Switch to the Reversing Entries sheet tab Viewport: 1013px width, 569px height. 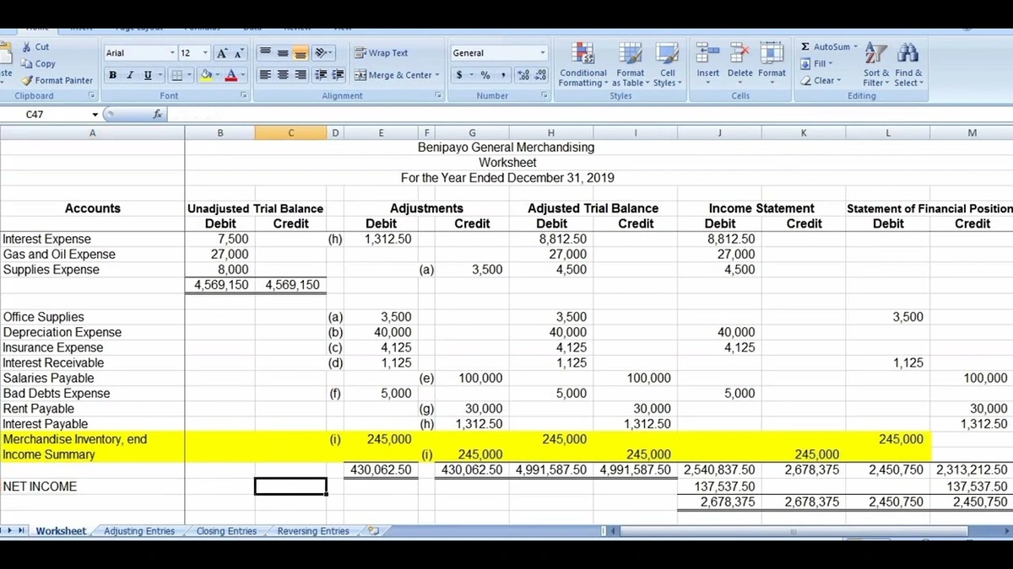pos(313,531)
